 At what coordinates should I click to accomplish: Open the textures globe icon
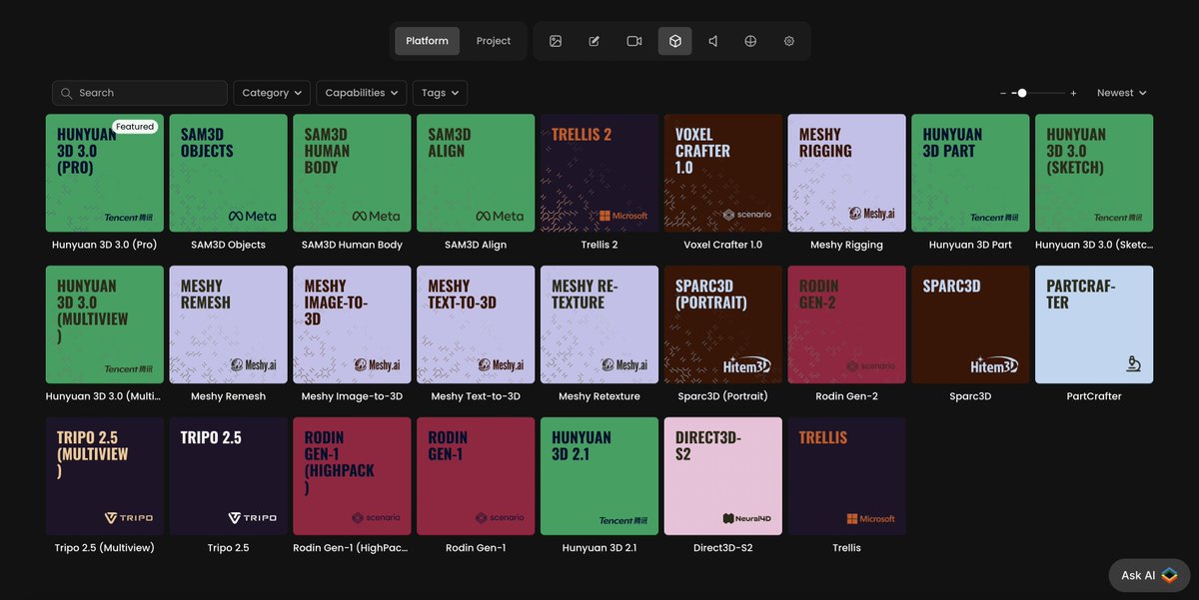pyautogui.click(x=750, y=41)
